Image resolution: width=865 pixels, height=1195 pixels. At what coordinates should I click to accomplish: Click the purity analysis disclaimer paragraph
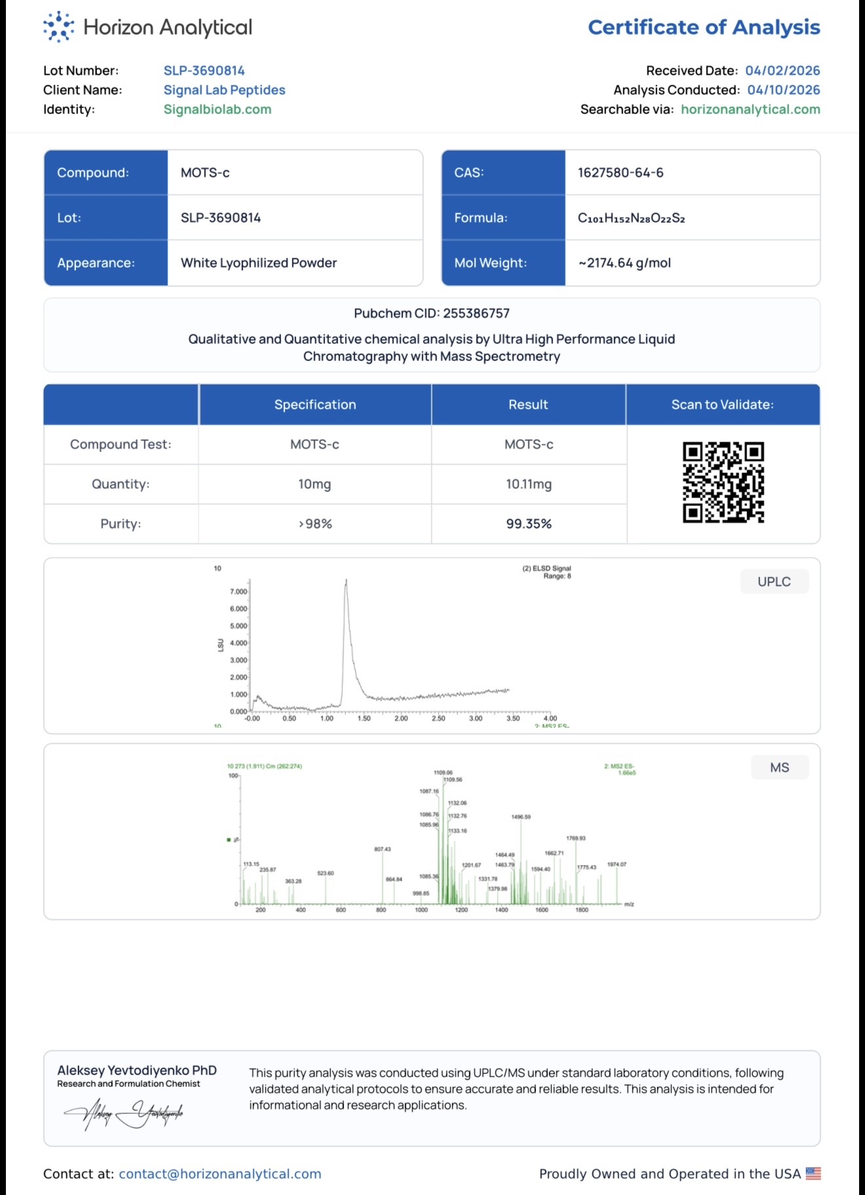(x=516, y=1089)
